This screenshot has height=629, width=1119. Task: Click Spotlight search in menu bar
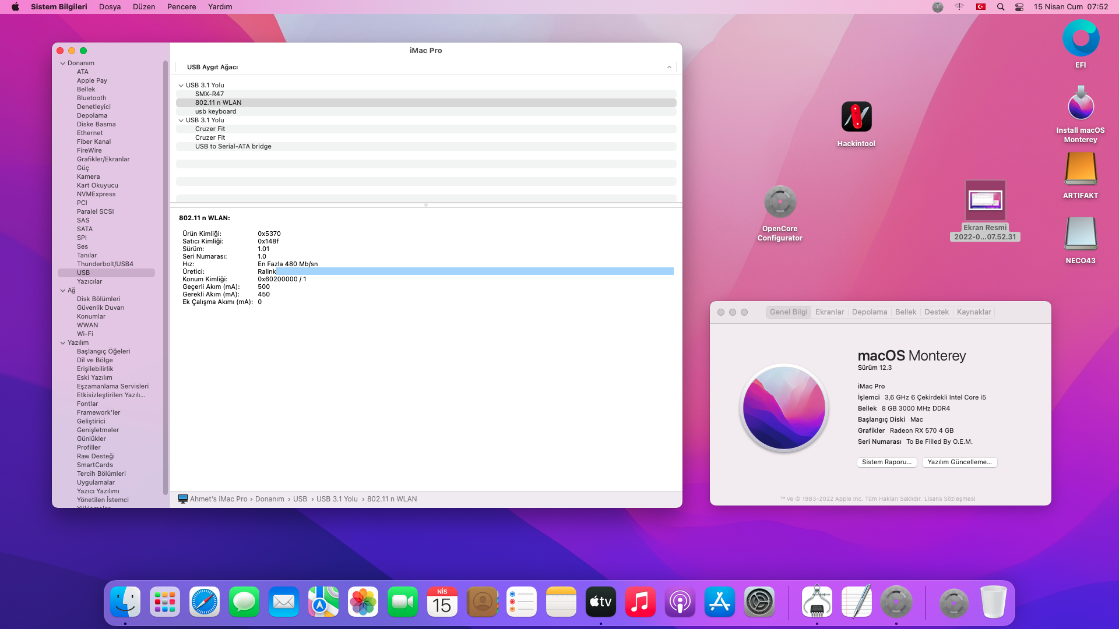click(1001, 7)
